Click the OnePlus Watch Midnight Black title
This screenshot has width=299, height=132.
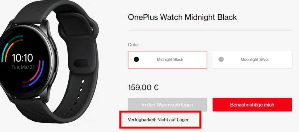point(182,17)
